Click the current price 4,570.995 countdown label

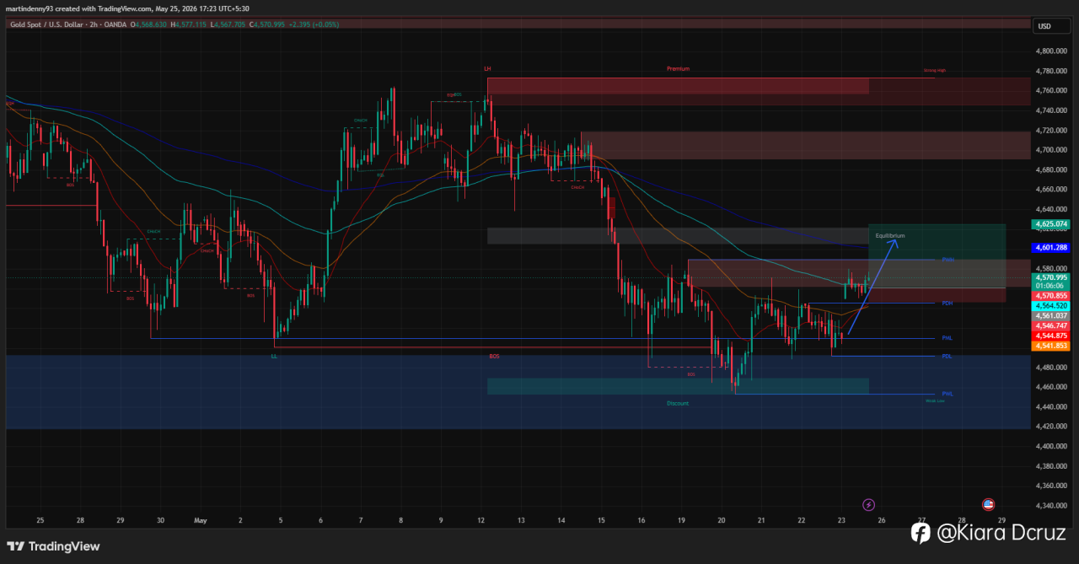[1049, 281]
